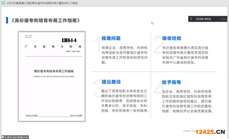Click the blue bar beside the slide heading
This screenshot has height=139, width=229.
point(7,21)
